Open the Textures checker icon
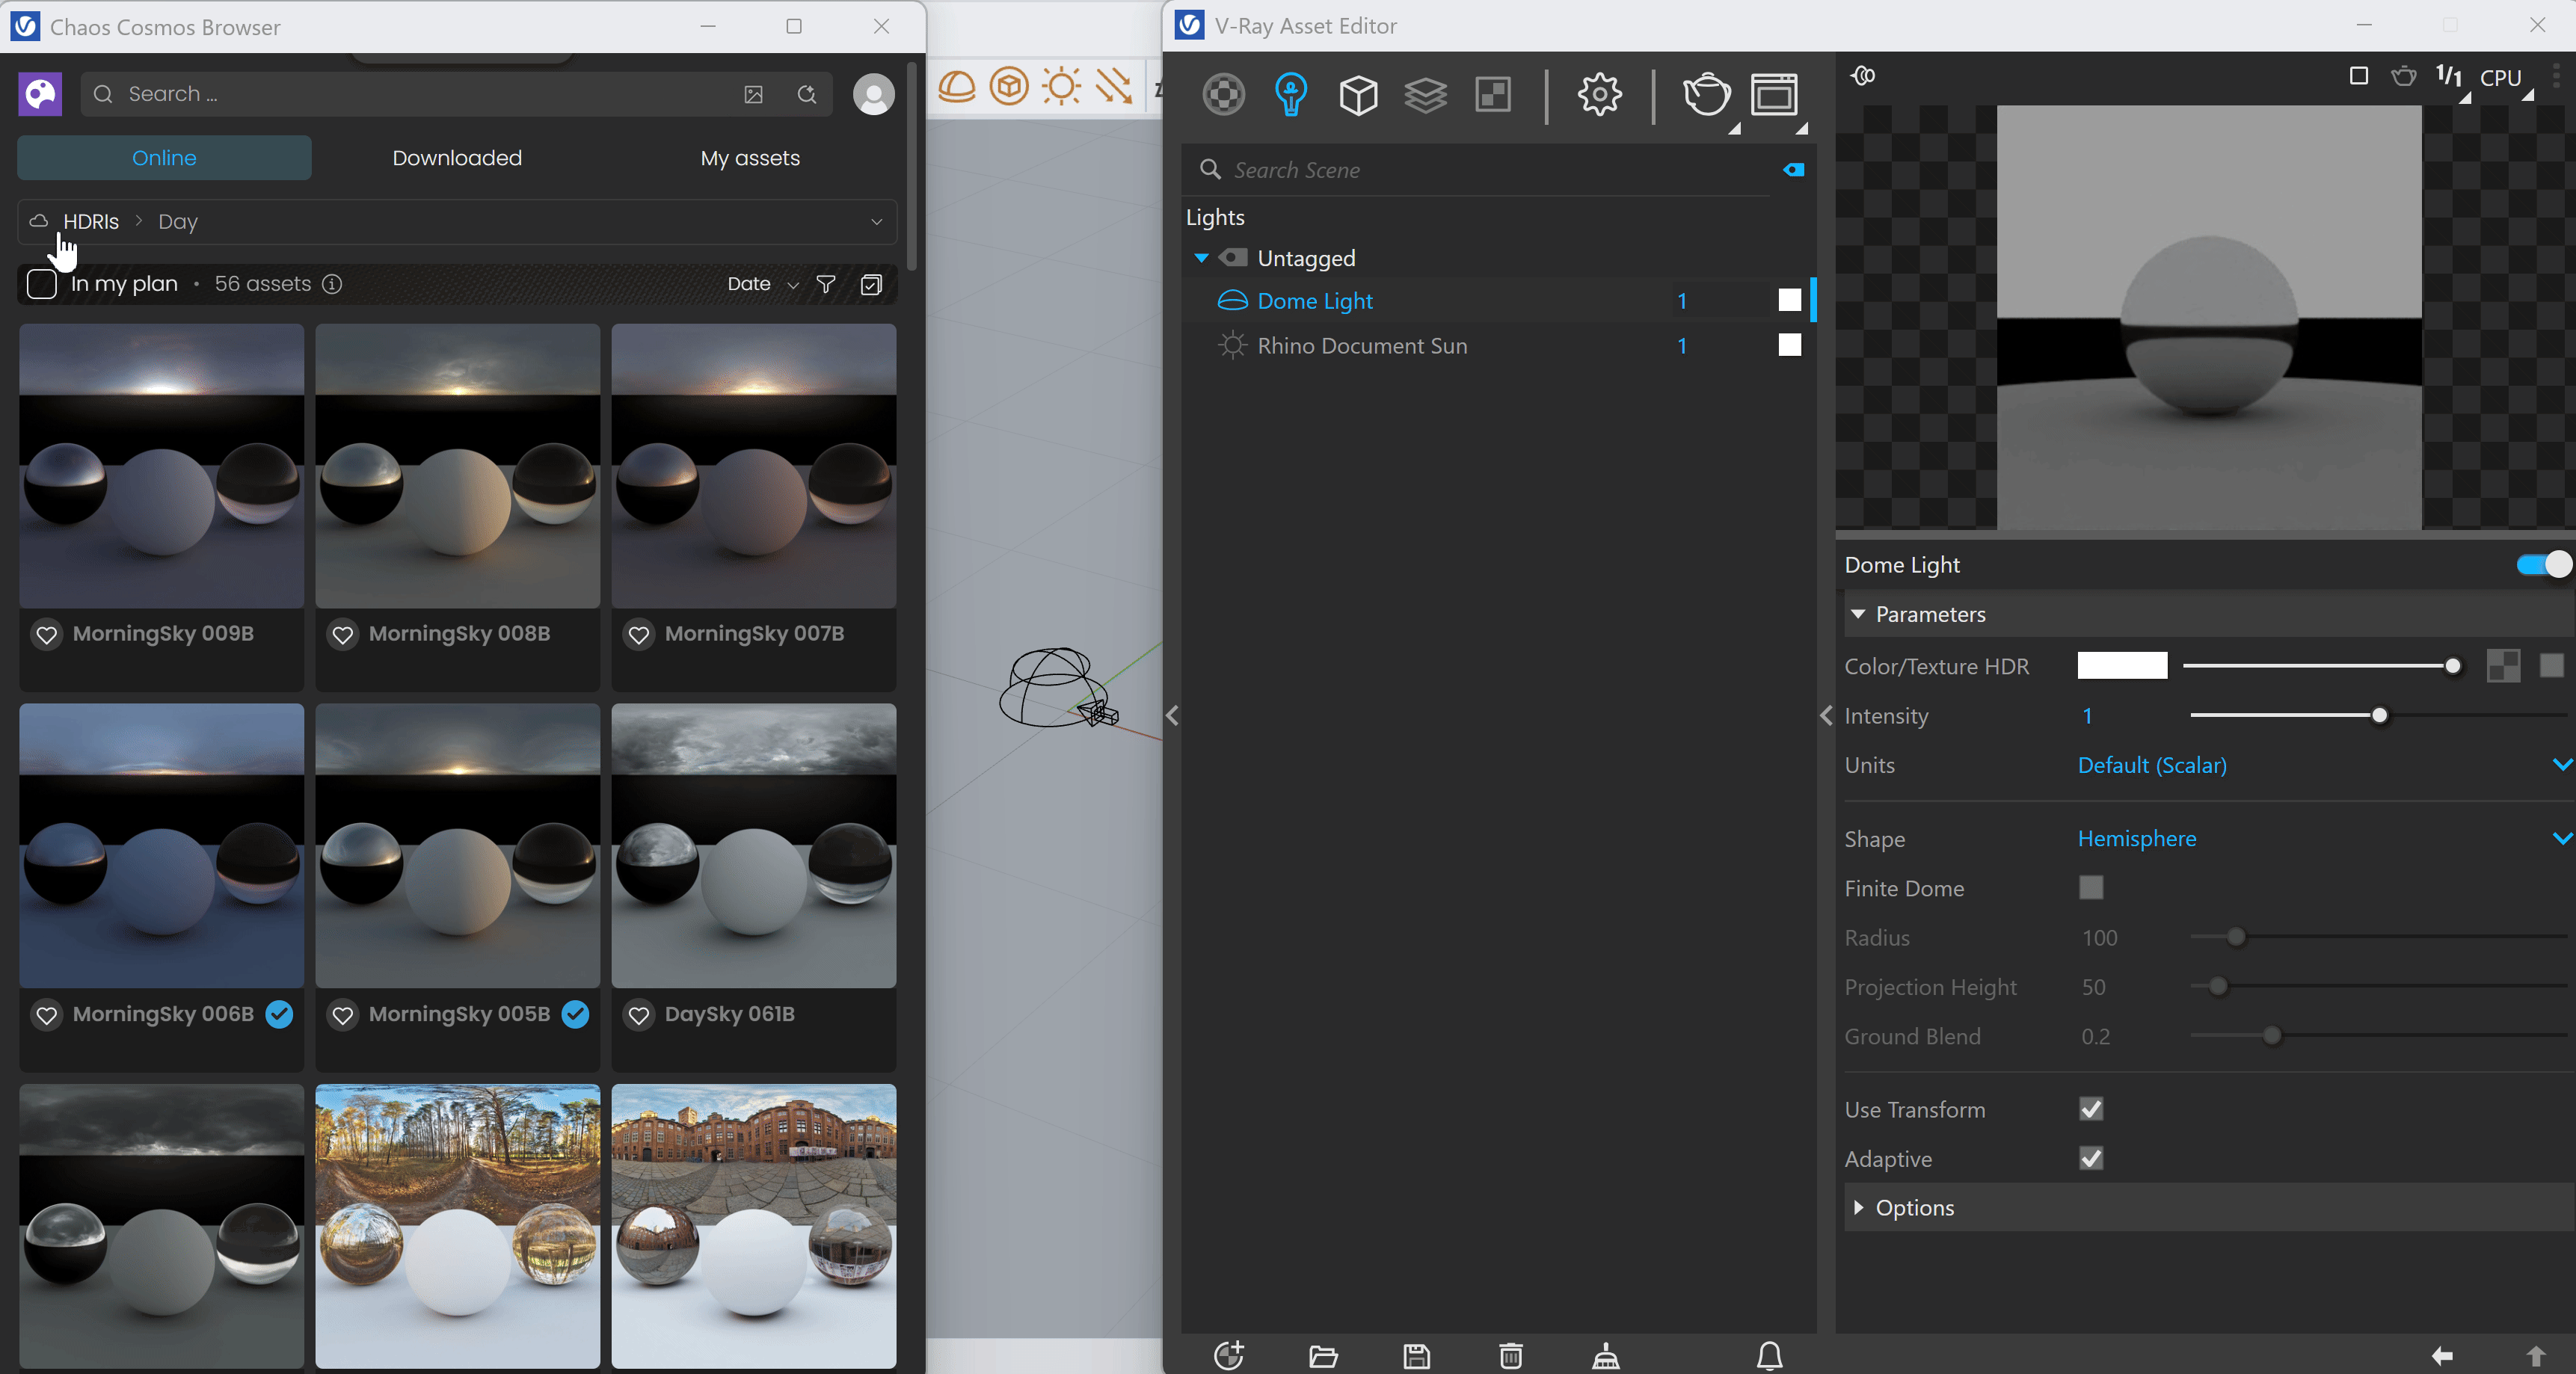Screen dimensions: 2576x1374 click(1493, 95)
